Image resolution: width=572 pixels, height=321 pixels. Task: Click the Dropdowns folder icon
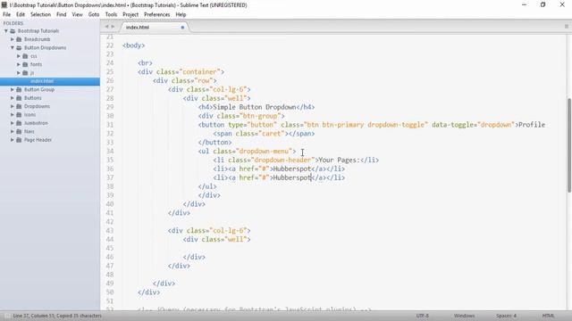[19, 106]
